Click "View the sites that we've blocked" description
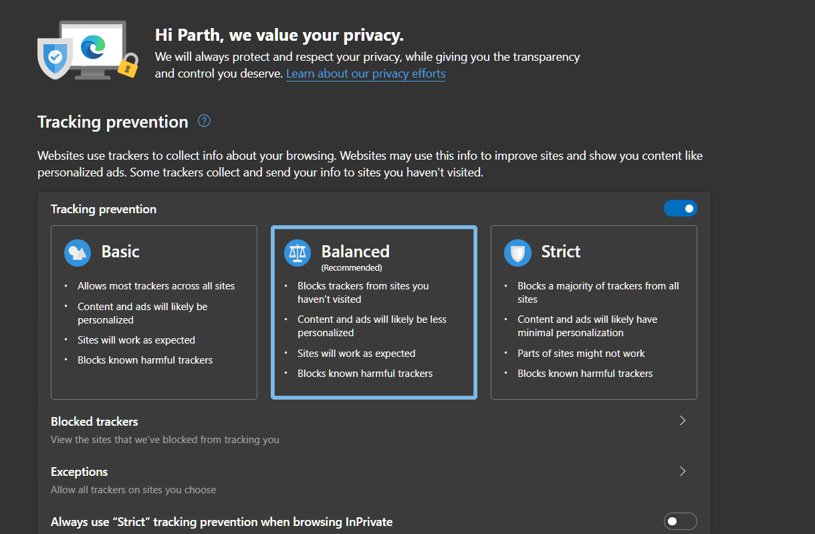Screen dimensions: 815x534 tap(164, 440)
